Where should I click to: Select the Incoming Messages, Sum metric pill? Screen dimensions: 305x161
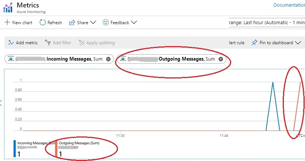point(59,59)
